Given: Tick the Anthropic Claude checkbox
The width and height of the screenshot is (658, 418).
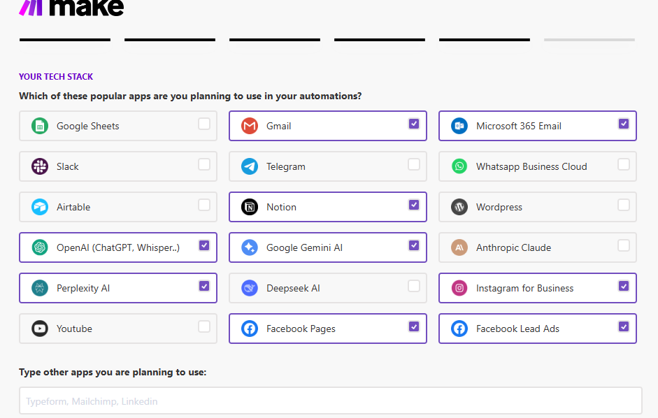Looking at the screenshot, I should pos(624,245).
